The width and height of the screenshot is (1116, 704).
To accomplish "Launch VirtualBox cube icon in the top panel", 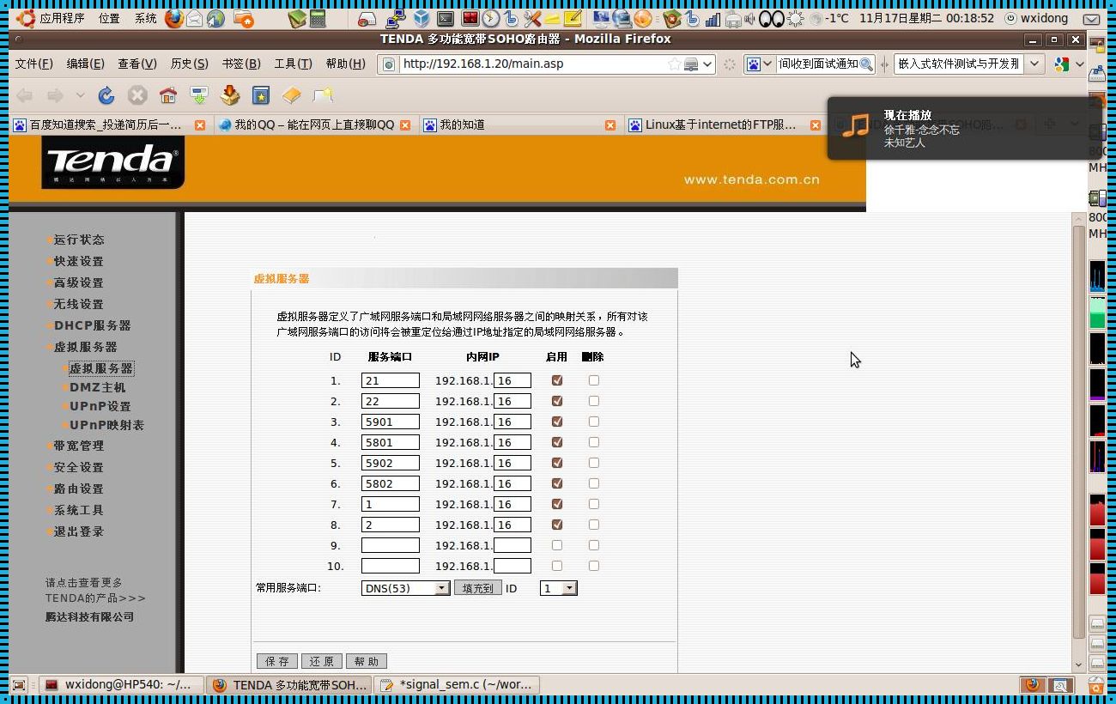I will pyautogui.click(x=421, y=18).
